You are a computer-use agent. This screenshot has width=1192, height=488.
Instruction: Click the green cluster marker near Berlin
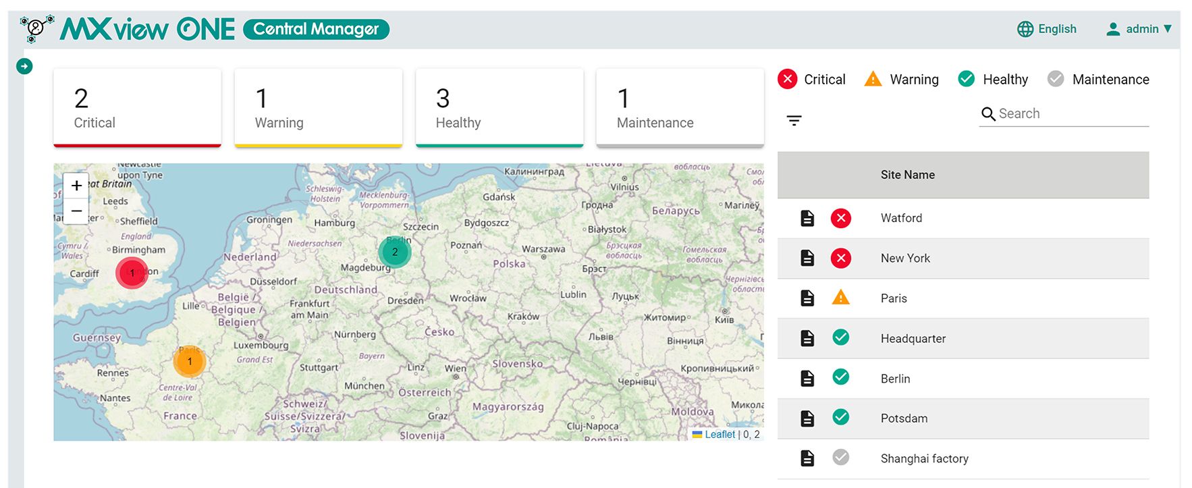395,252
